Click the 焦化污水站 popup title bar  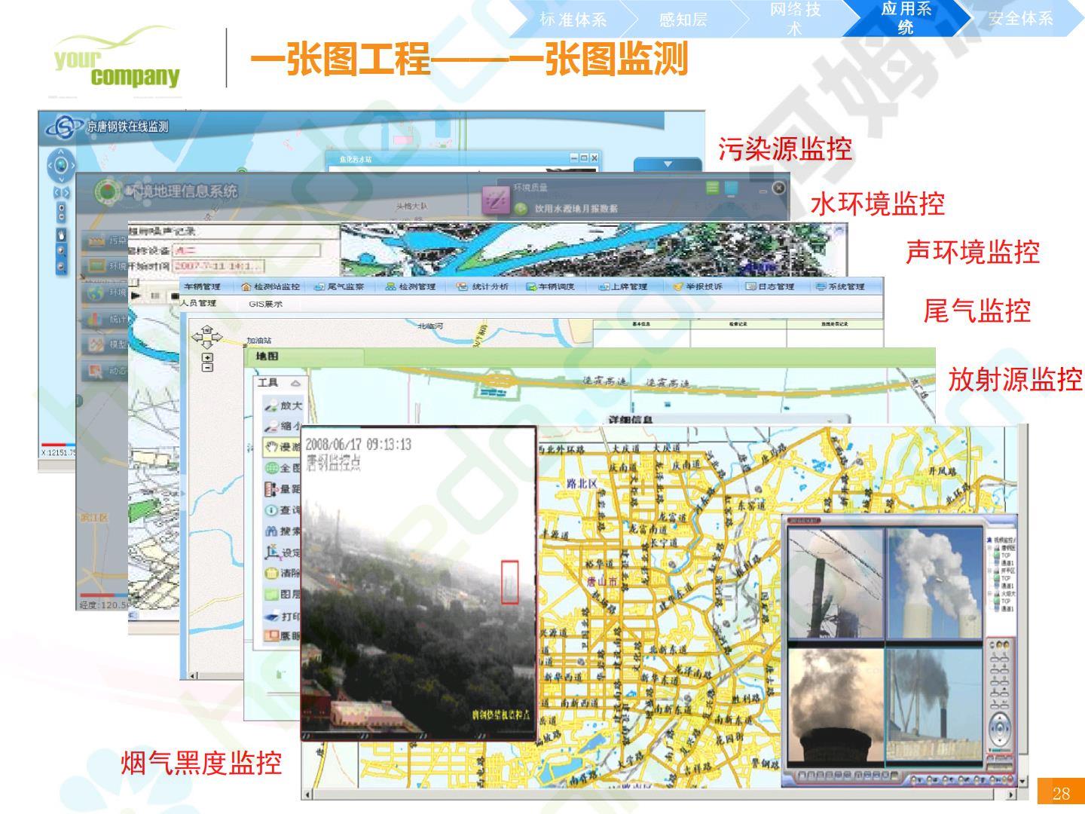(463, 159)
